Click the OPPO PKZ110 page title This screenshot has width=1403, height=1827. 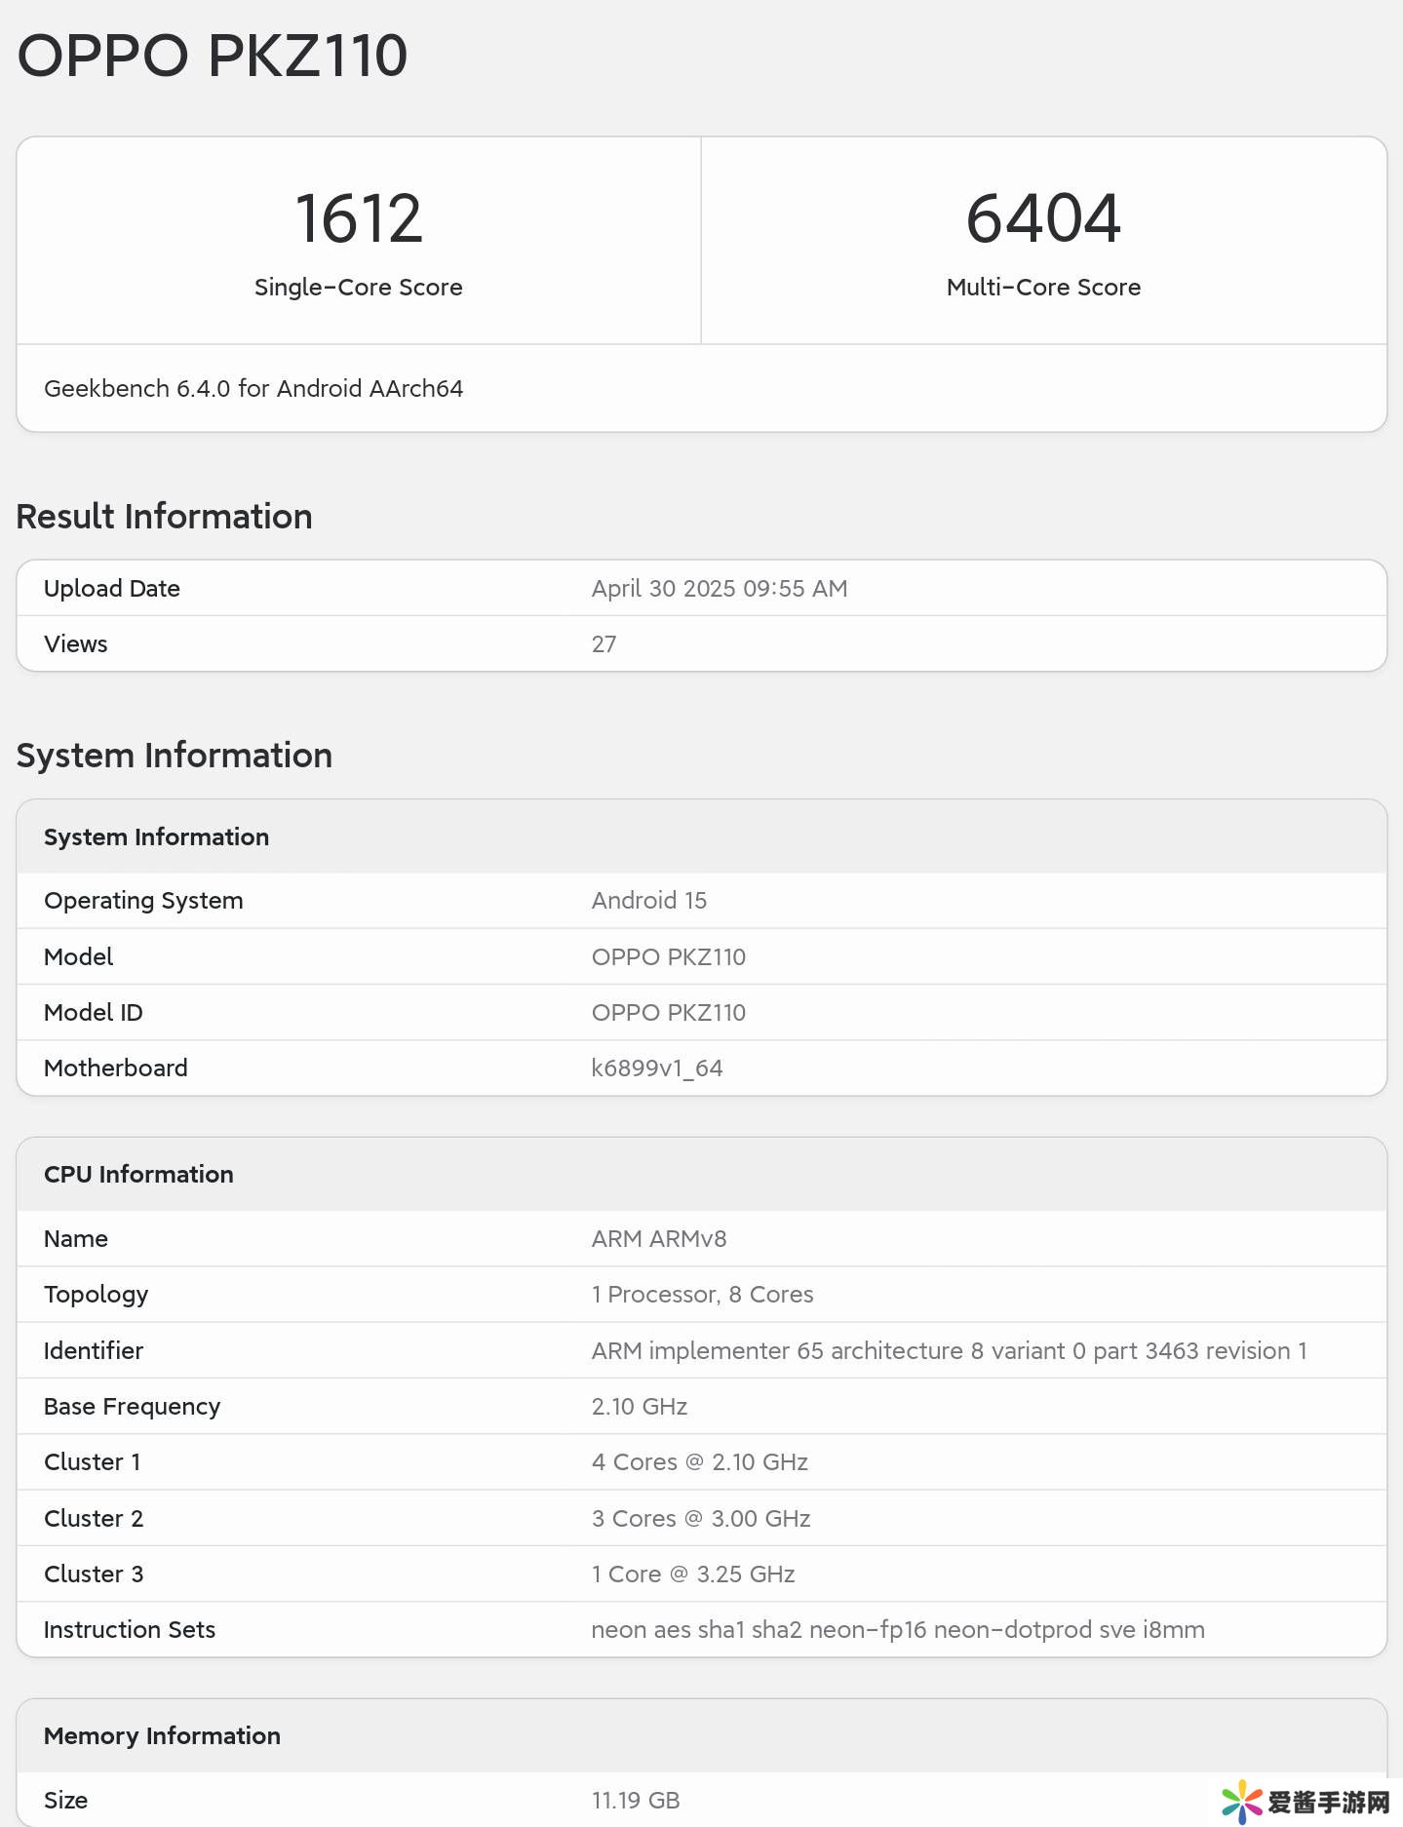click(213, 56)
